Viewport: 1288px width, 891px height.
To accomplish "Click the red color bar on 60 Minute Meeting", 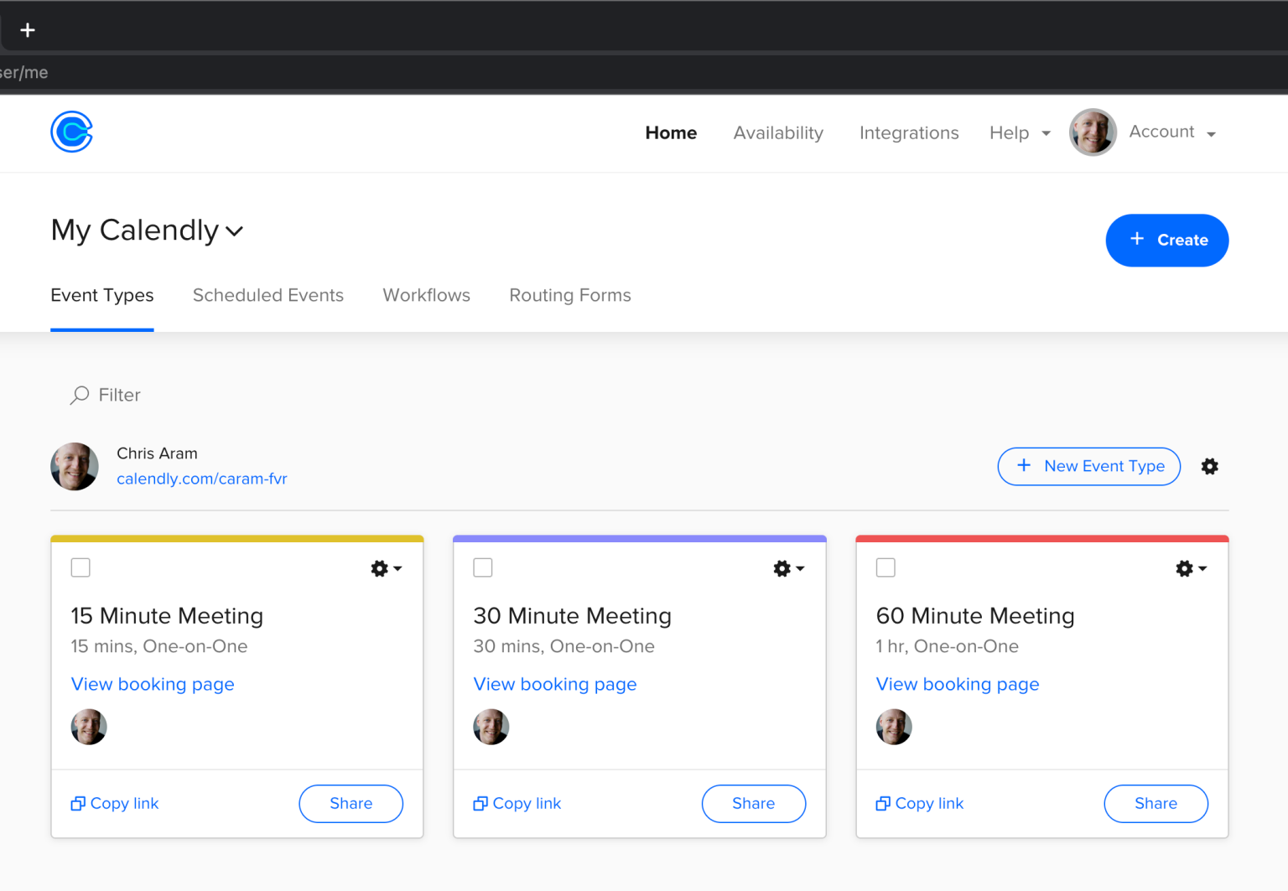I will click(1041, 538).
